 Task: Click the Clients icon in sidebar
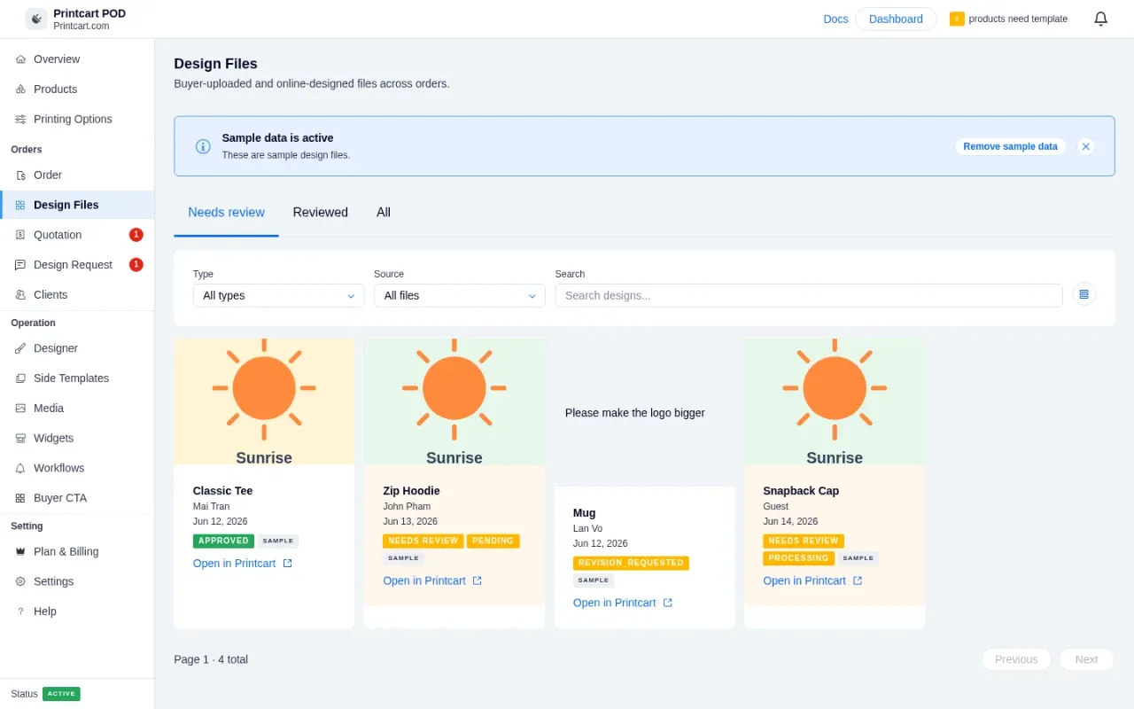click(20, 295)
